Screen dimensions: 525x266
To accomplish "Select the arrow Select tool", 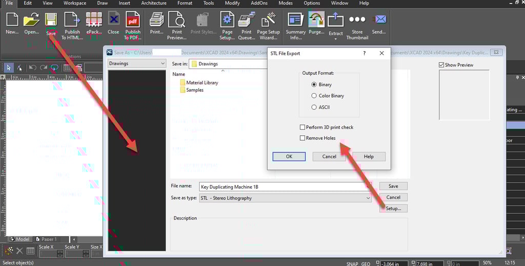I will 9,68.
